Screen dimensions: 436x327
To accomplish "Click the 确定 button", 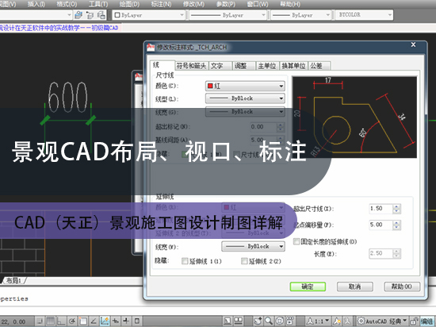I will pyautogui.click(x=308, y=287).
